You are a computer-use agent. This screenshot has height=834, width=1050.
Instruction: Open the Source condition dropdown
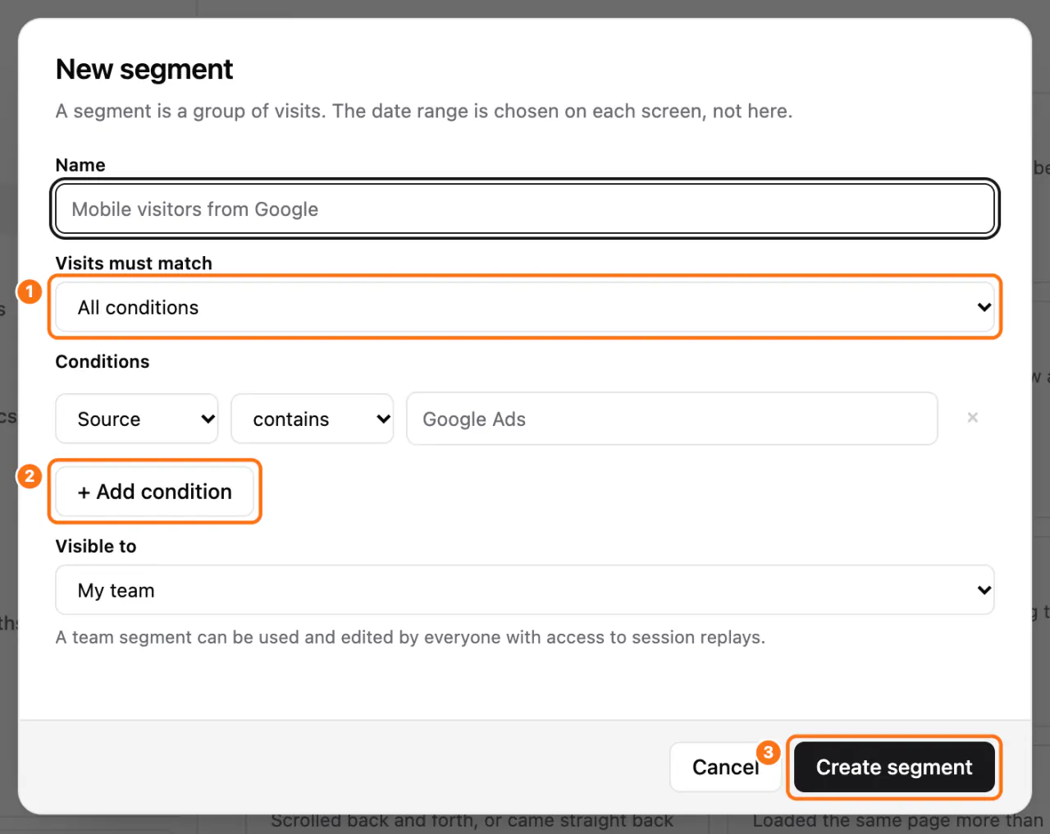point(137,419)
